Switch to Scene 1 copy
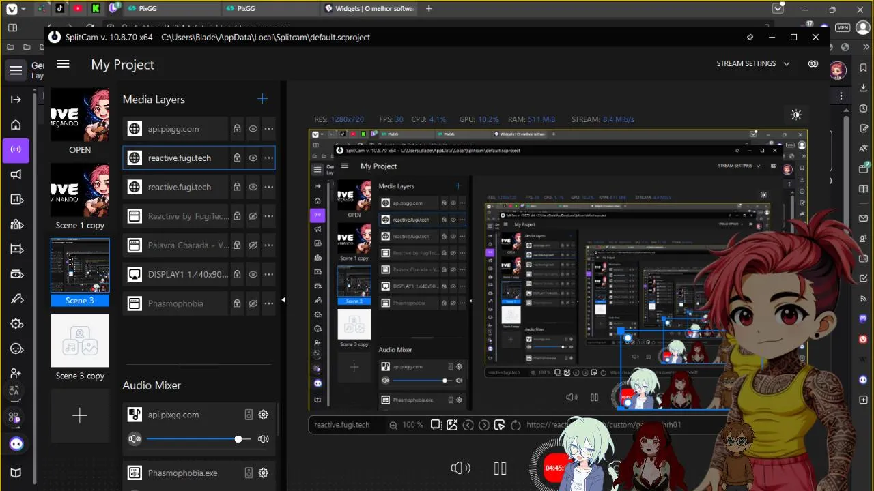 click(x=80, y=190)
